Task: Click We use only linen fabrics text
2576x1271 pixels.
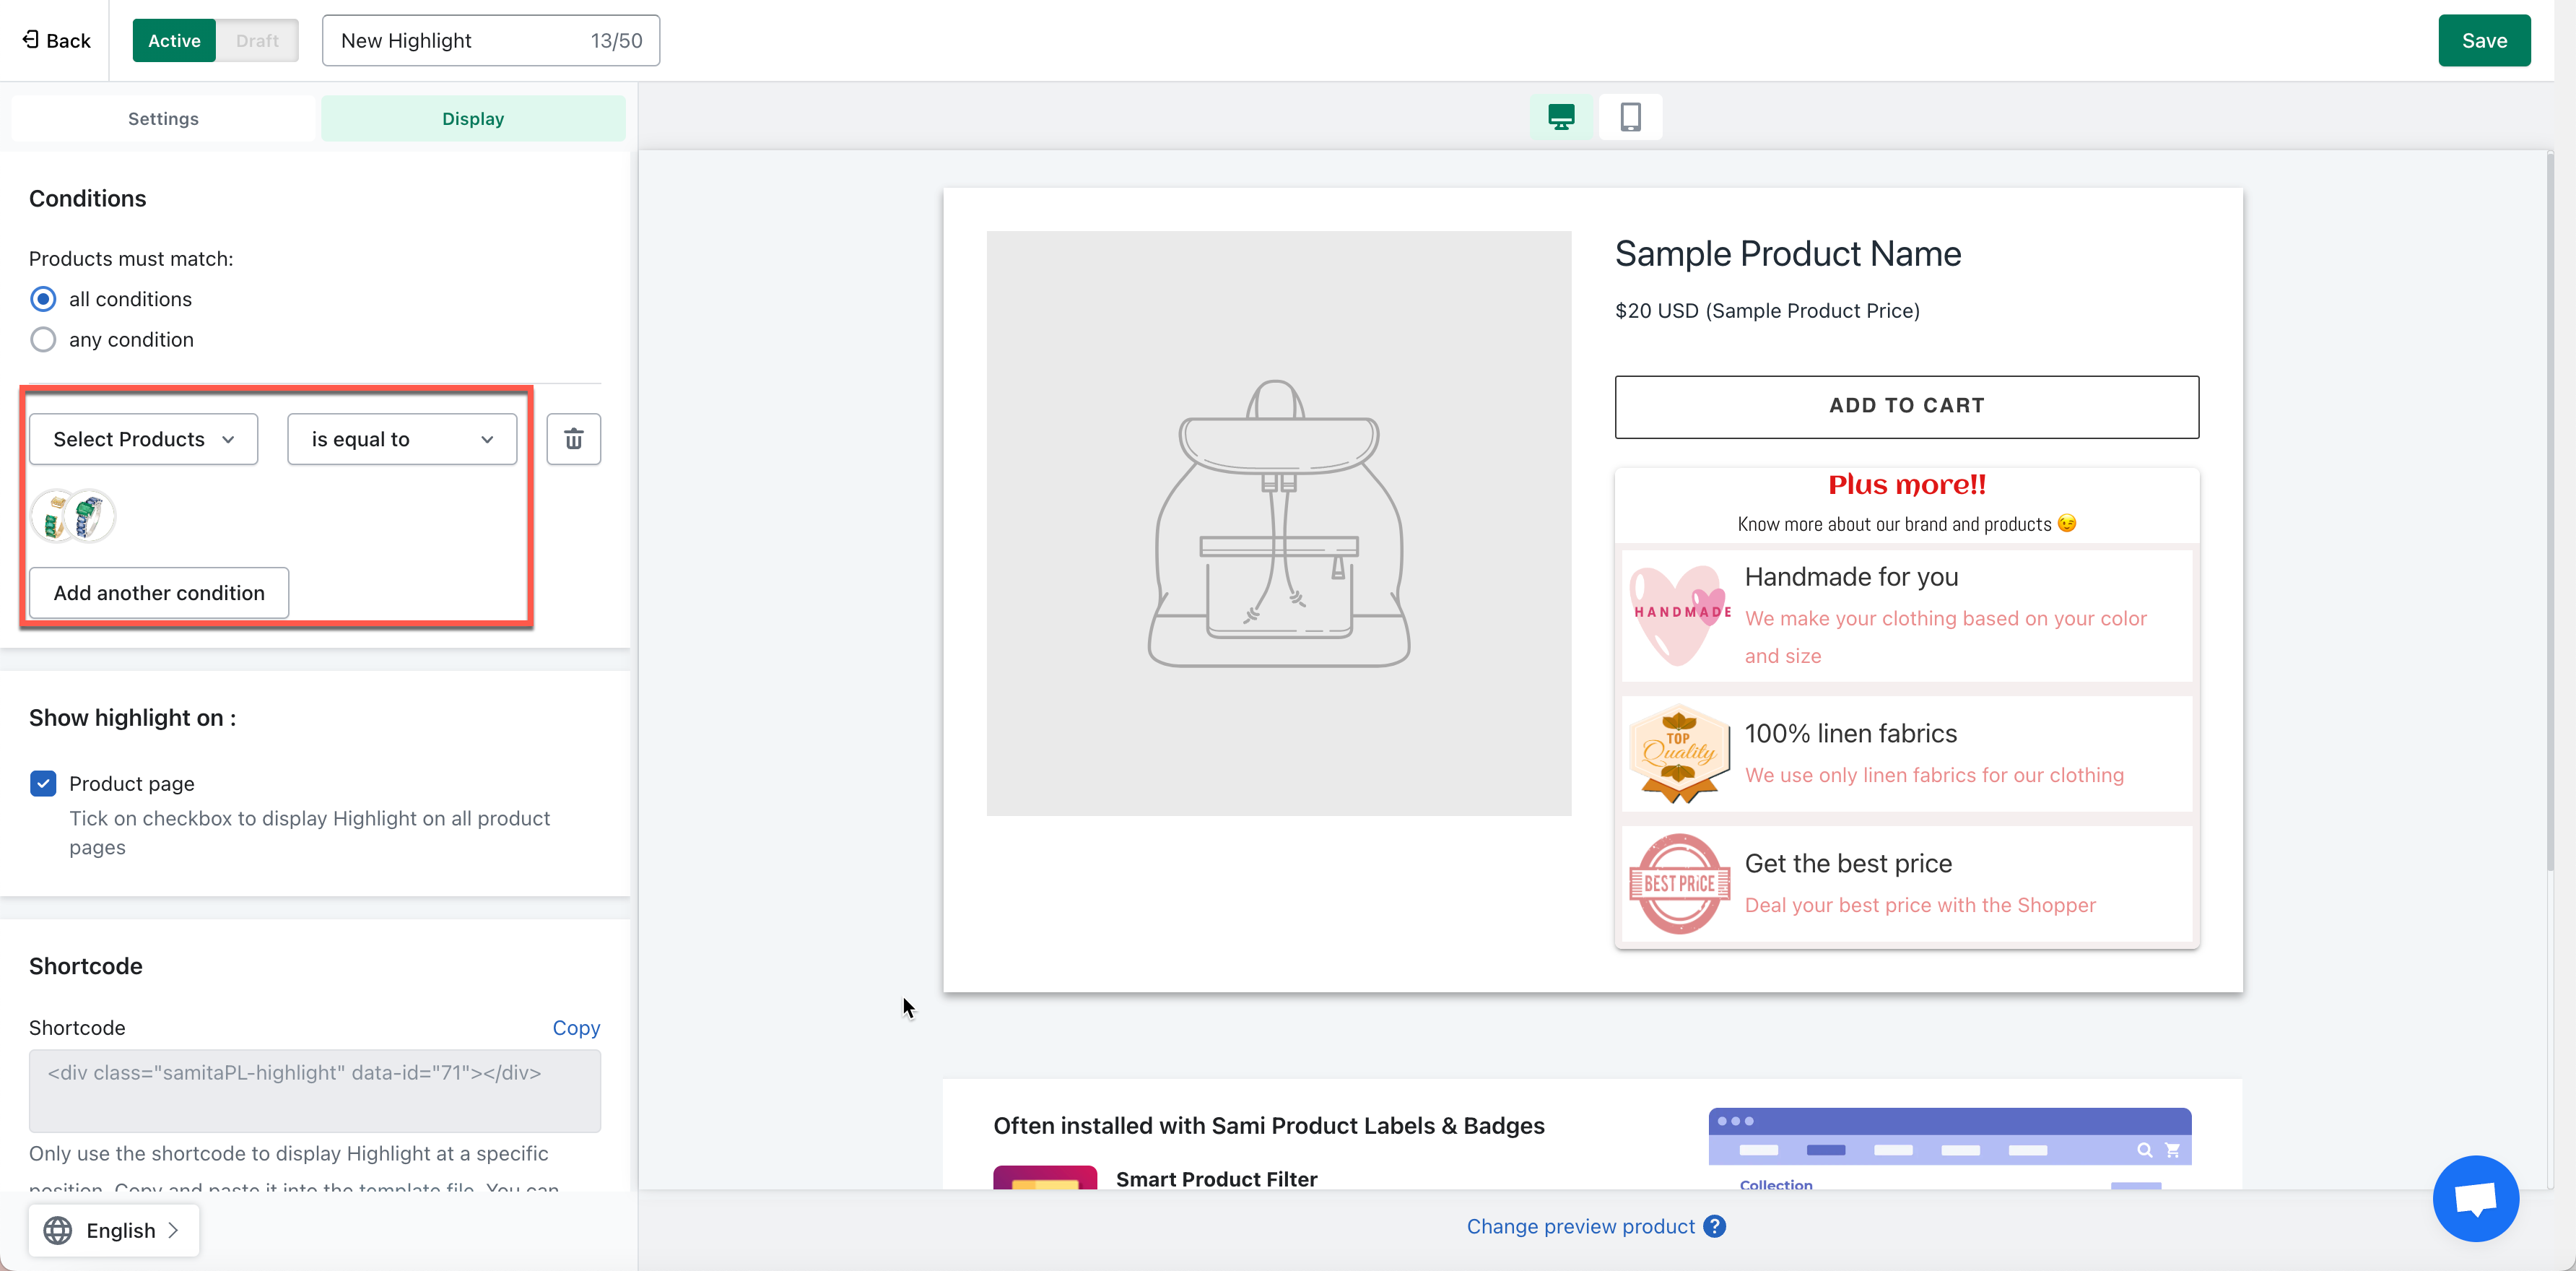Action: pos(1934,775)
